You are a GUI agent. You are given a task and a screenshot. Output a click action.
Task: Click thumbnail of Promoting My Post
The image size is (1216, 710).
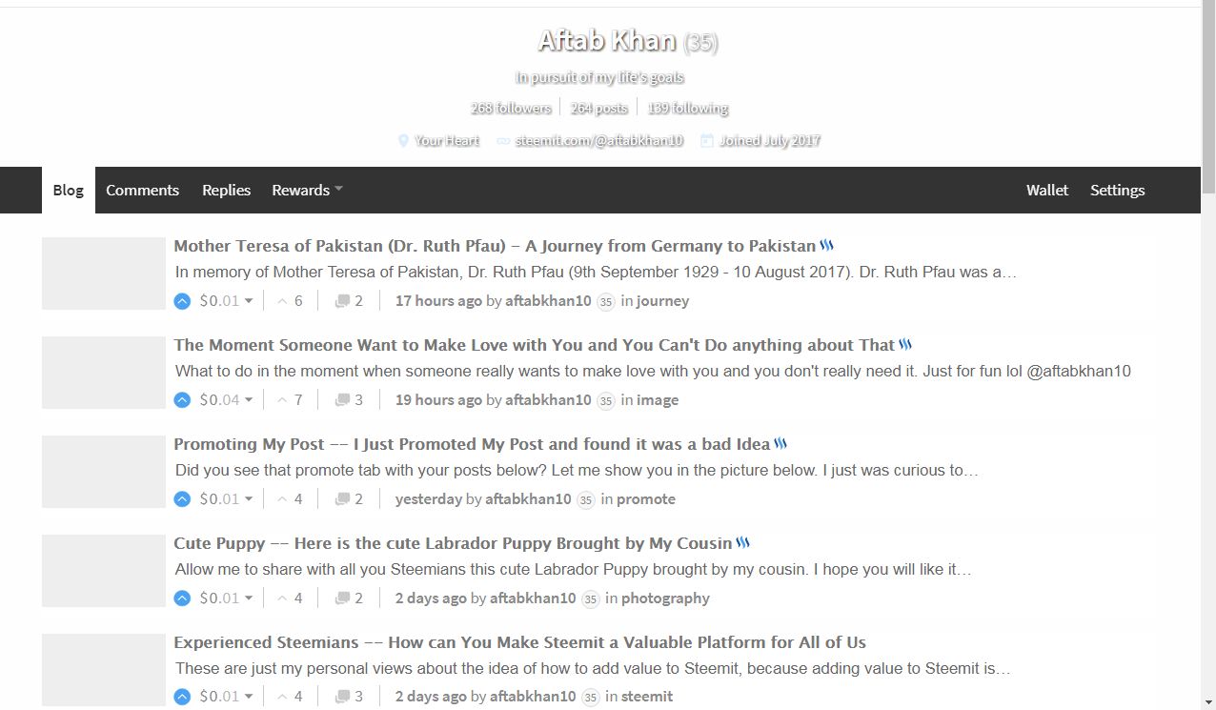(104, 472)
